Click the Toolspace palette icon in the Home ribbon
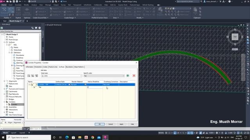 pyautogui.click(x=4, y=11)
